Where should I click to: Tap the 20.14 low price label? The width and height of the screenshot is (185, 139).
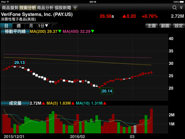click(107, 91)
